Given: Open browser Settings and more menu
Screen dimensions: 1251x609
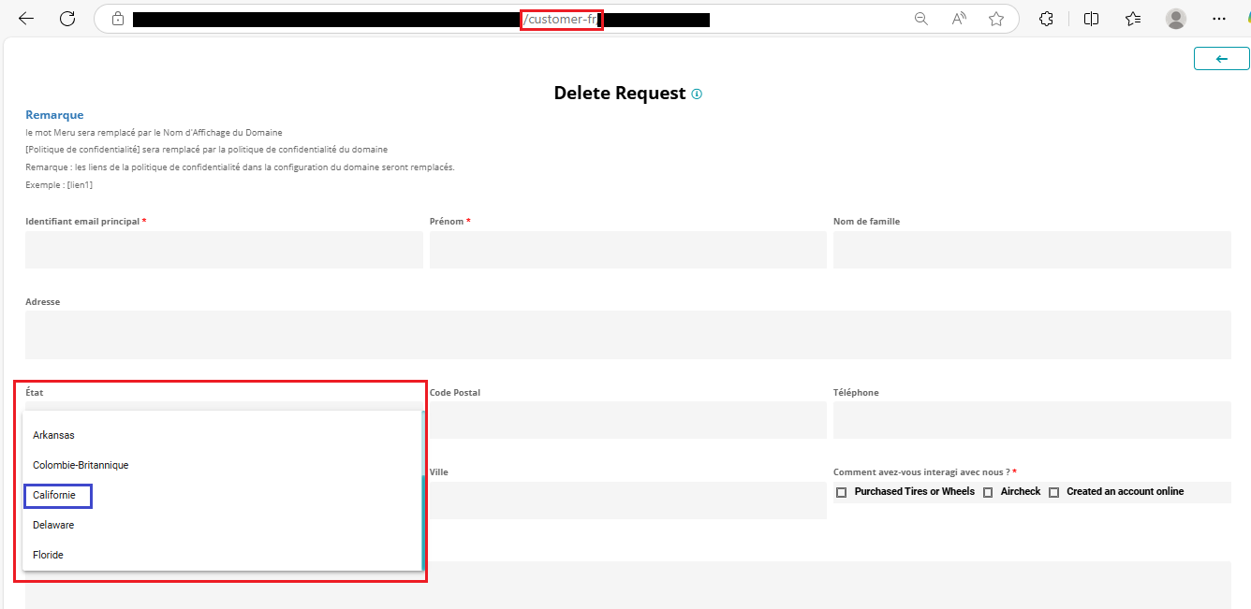Looking at the screenshot, I should click(1219, 19).
